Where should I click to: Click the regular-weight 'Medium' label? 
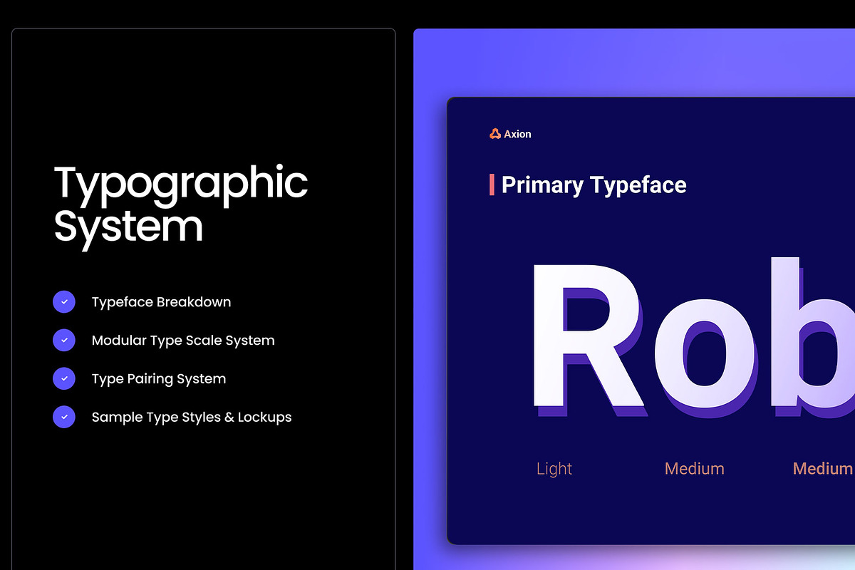tap(694, 469)
